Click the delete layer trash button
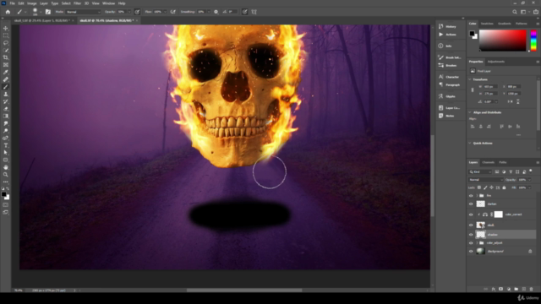541x304 pixels. point(532,289)
